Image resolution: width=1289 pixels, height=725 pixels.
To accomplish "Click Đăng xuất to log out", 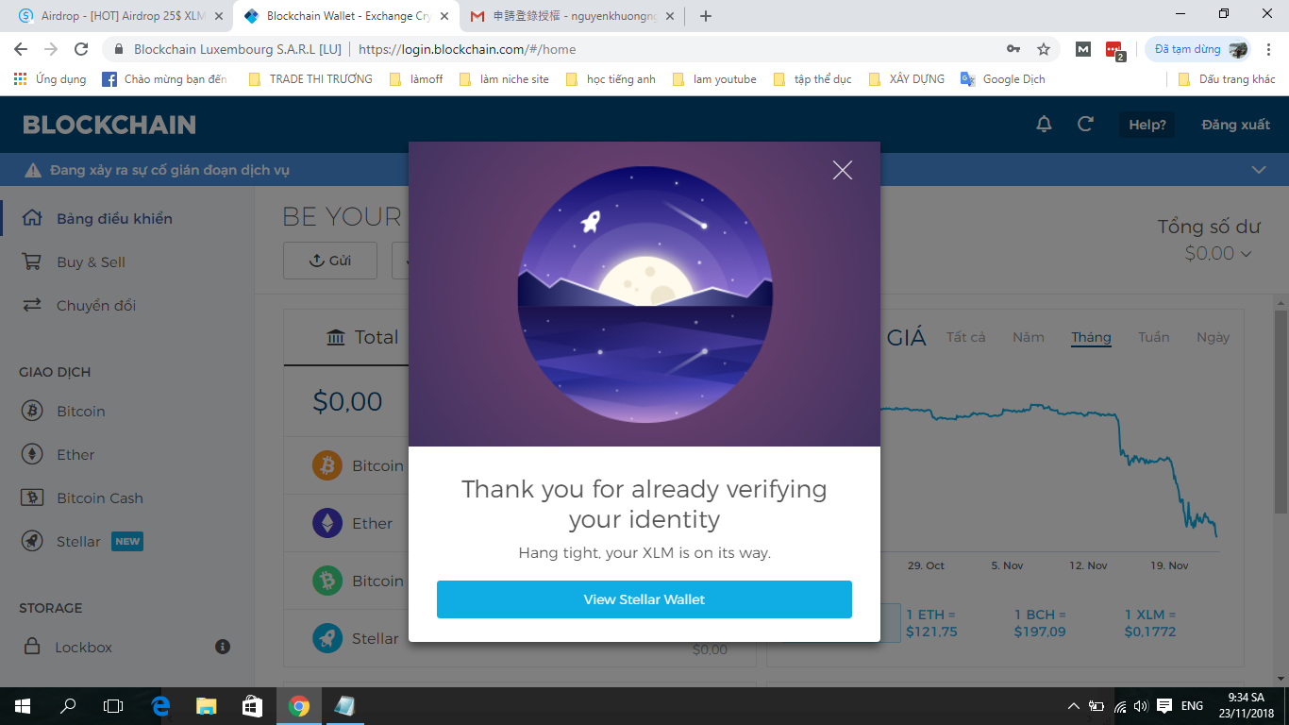I will point(1235,125).
